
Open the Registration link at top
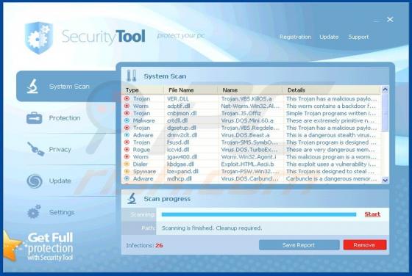point(295,37)
